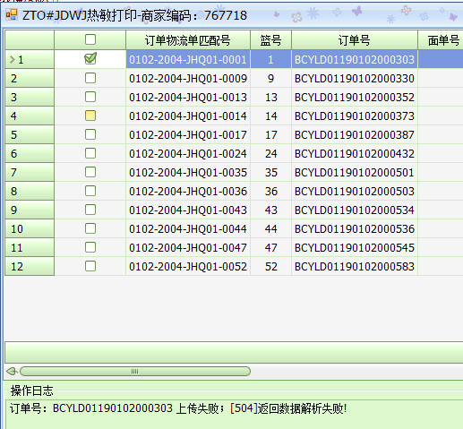Check the highlighted checkbox in row 4
This screenshot has width=463, height=429.
(x=90, y=116)
